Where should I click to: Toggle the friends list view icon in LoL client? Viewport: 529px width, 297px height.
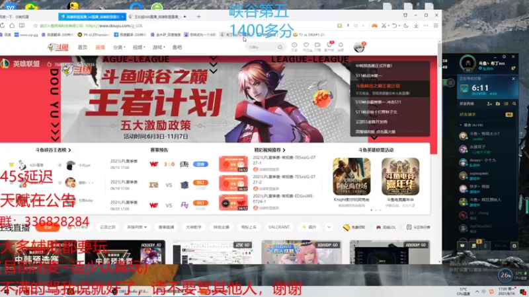(506, 104)
